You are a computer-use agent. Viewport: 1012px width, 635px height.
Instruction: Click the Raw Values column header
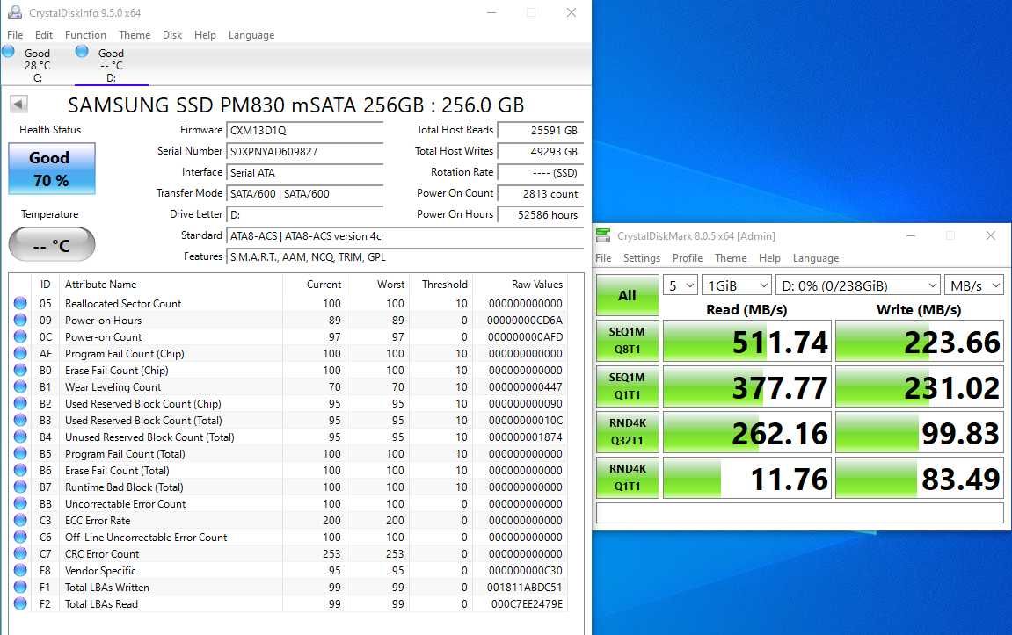tap(537, 285)
